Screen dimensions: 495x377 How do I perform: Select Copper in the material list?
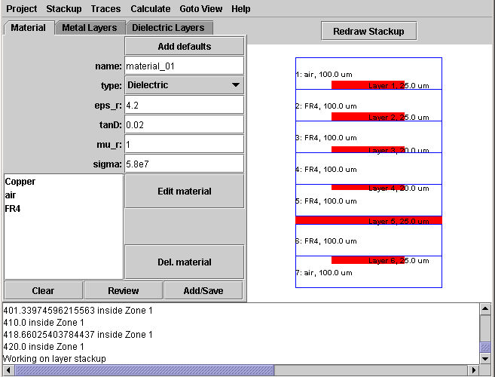[20, 182]
